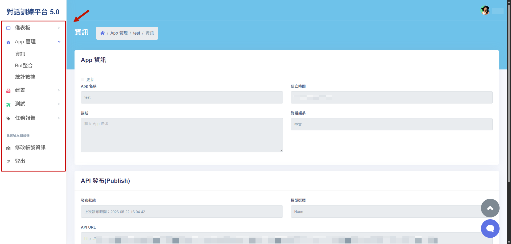
Task: Click the 對話訓練平台 5.0 logo title
Action: (33, 12)
